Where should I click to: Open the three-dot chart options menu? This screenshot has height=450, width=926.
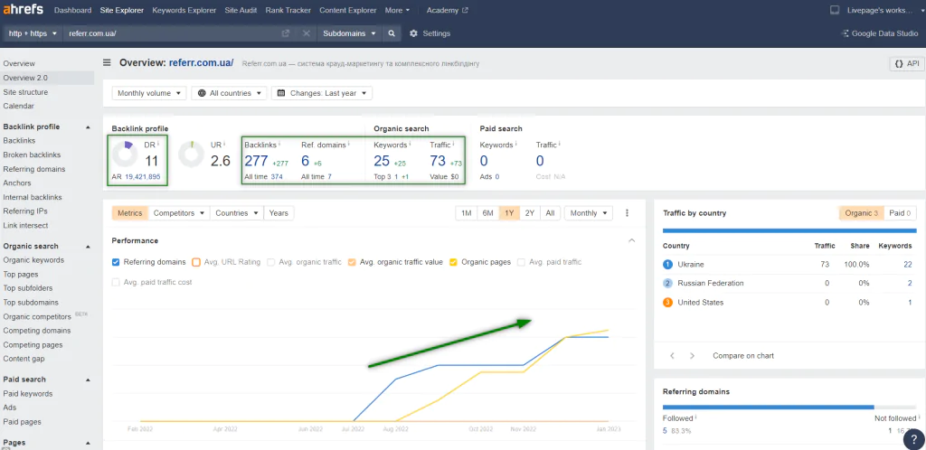tap(628, 213)
